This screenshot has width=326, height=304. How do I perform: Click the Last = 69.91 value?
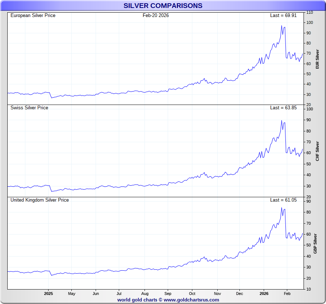pyautogui.click(x=283, y=15)
